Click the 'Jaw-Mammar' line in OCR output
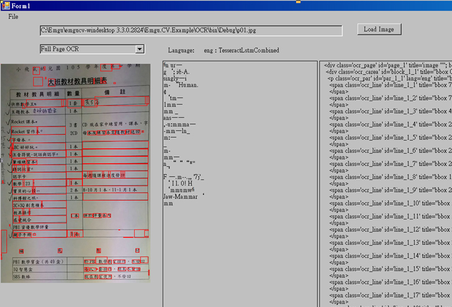 point(181,196)
